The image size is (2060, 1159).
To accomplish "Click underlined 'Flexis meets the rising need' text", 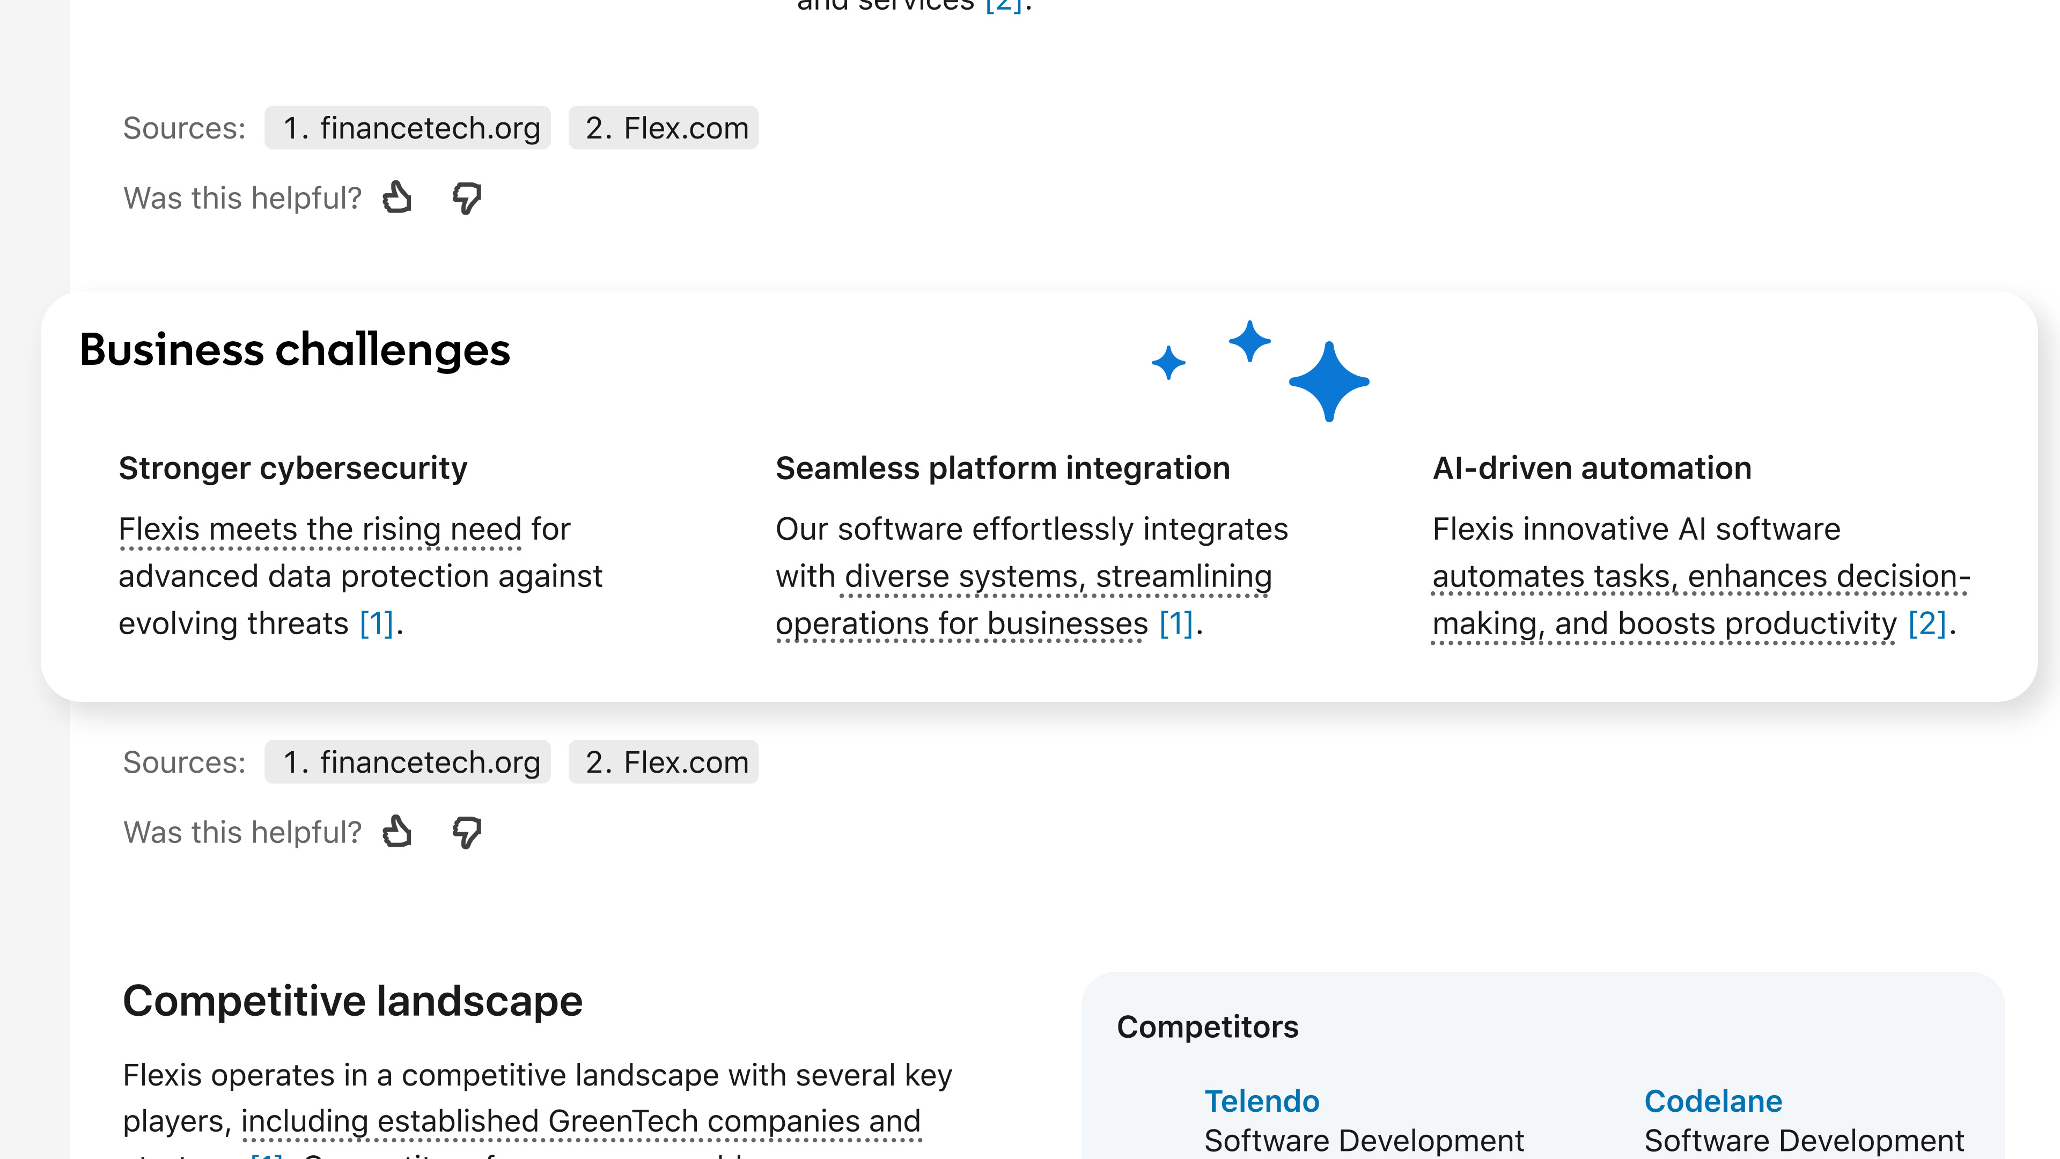I will tap(320, 530).
